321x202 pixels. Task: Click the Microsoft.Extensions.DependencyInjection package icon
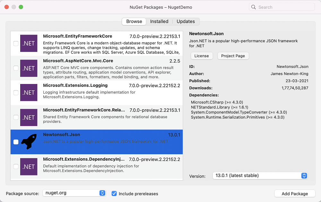29,166
